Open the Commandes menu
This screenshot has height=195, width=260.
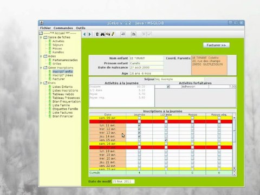(63, 28)
